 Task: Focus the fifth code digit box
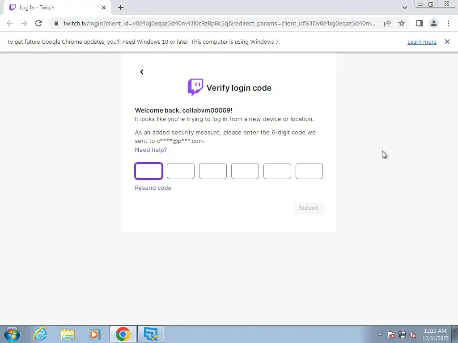tap(277, 171)
